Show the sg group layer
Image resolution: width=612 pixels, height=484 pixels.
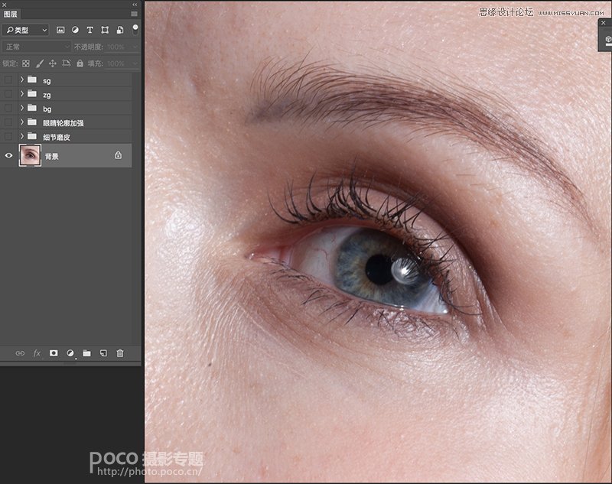8,80
